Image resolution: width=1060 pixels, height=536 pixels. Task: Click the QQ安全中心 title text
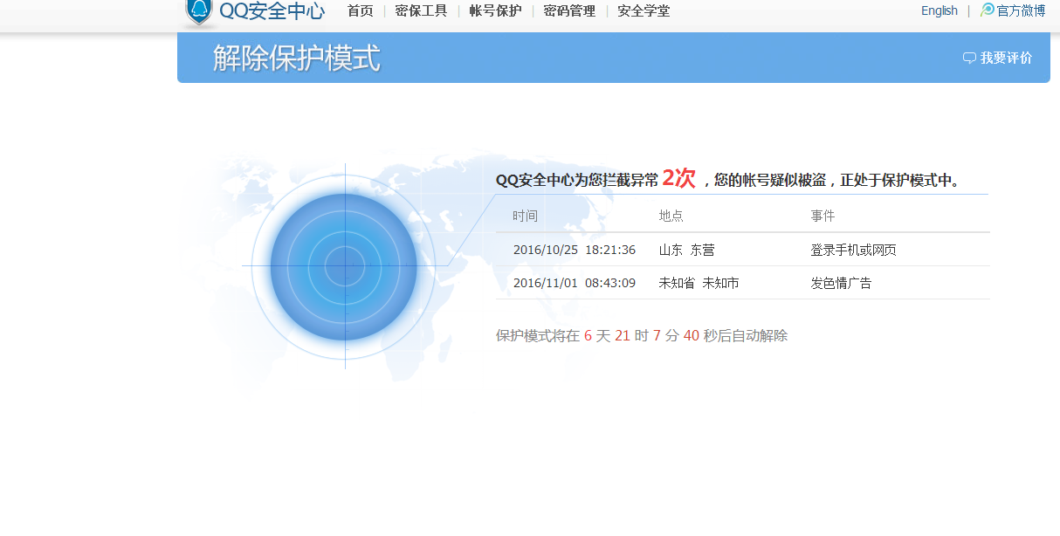[x=272, y=10]
